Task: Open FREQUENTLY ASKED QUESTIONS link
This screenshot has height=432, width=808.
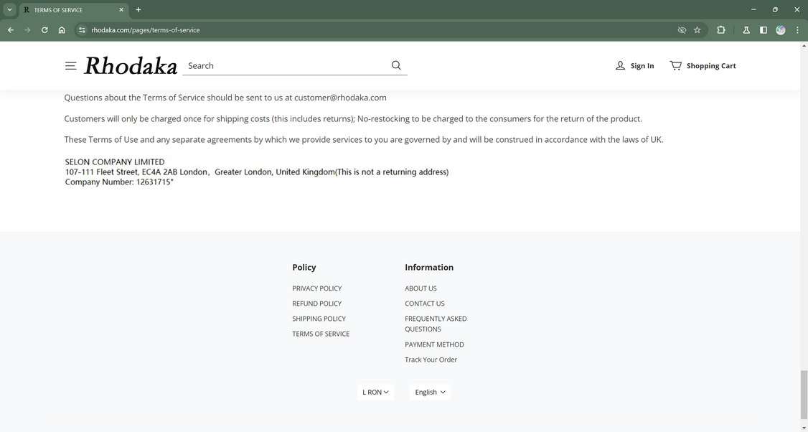Action: point(436,324)
